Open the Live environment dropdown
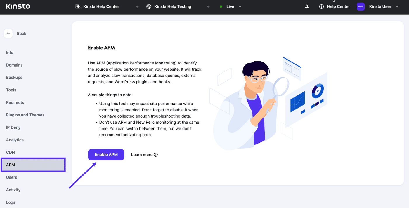The height and width of the screenshot is (208, 409). tap(240, 7)
